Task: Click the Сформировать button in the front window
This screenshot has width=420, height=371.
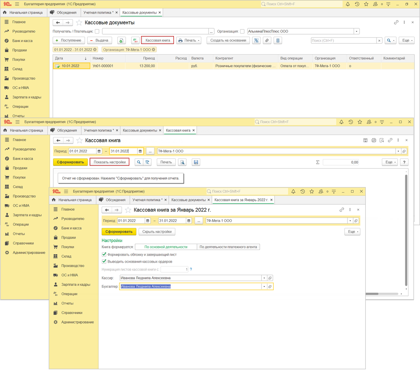Action: [x=119, y=231]
